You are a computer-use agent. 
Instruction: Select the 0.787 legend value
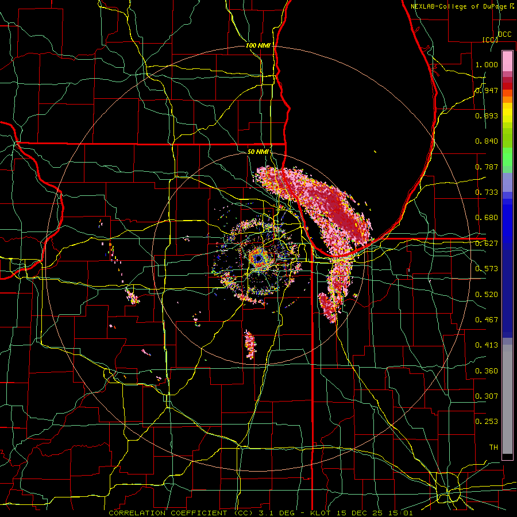click(x=487, y=167)
